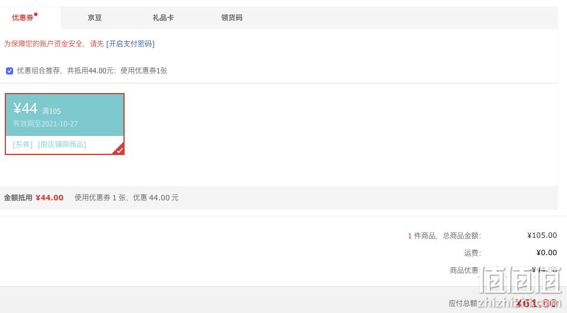Screen dimensions: 567x313
Task: Click the red checkmark corner on coupon
Action: coord(119,150)
